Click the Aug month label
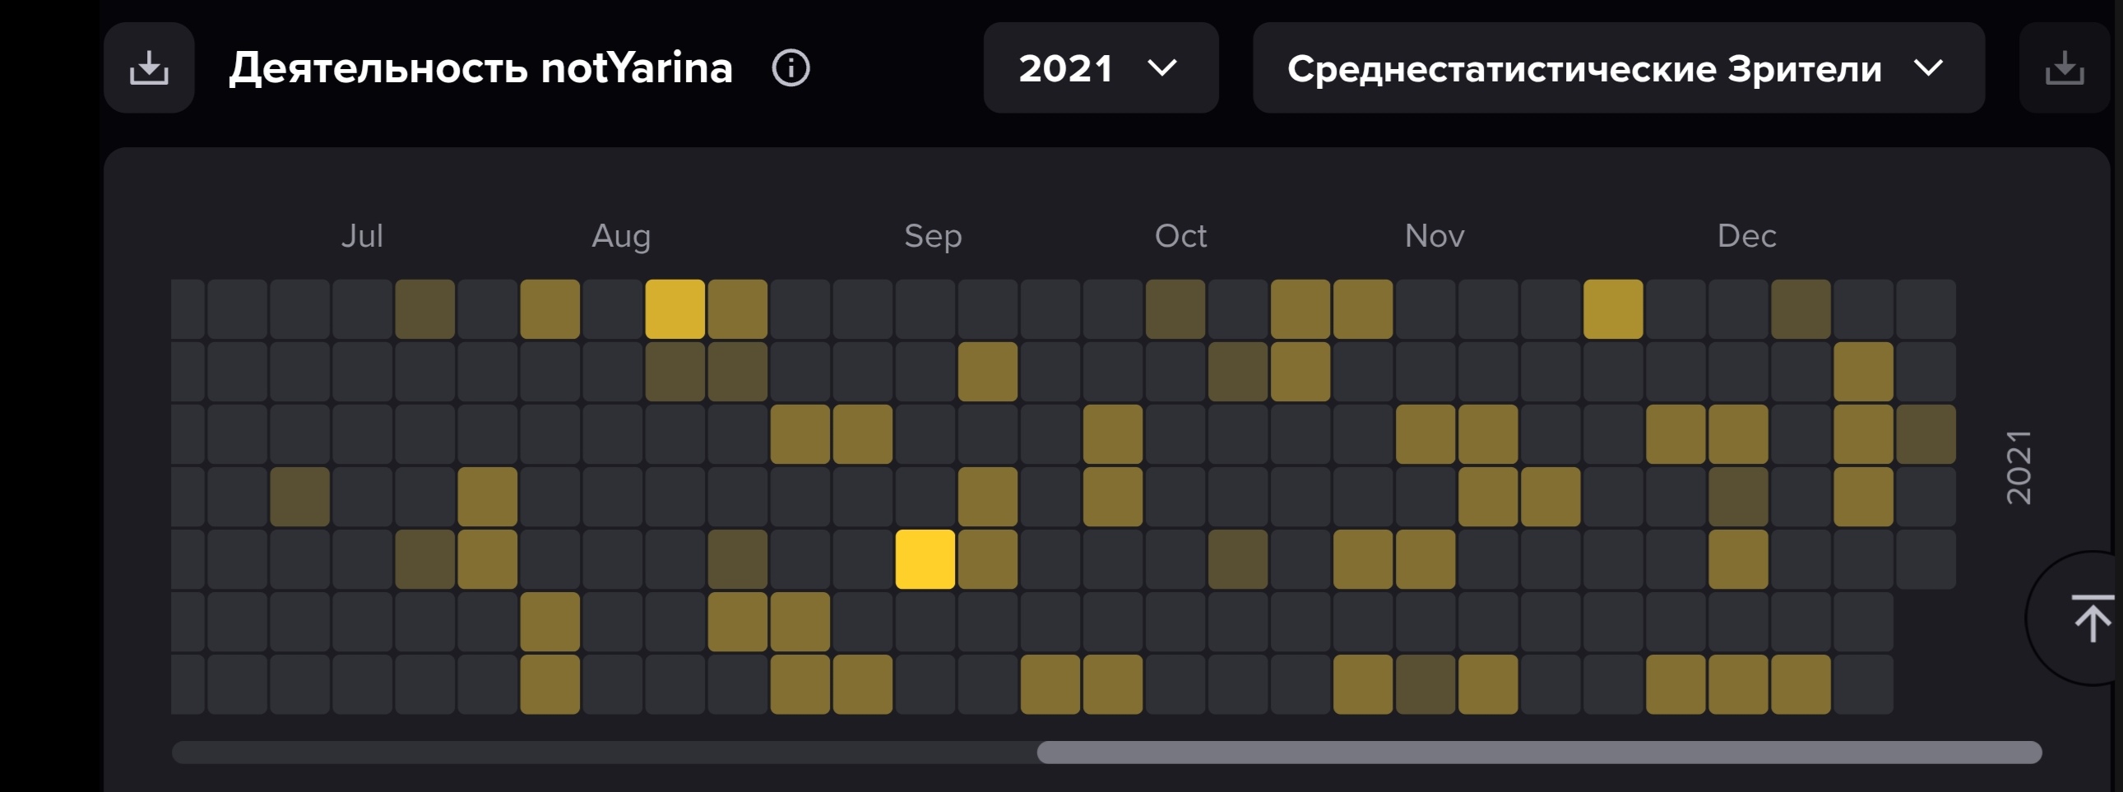The height and width of the screenshot is (792, 2123). (x=621, y=237)
